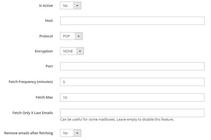Select the NONE text in the Encryption field
Screen dimensions: 211x140
pyautogui.click(x=68, y=51)
